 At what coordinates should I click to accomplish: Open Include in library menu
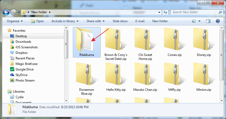pyautogui.click(x=65, y=21)
